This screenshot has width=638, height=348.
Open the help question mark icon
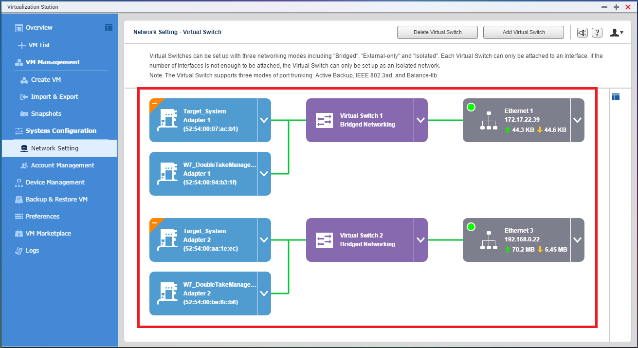597,33
